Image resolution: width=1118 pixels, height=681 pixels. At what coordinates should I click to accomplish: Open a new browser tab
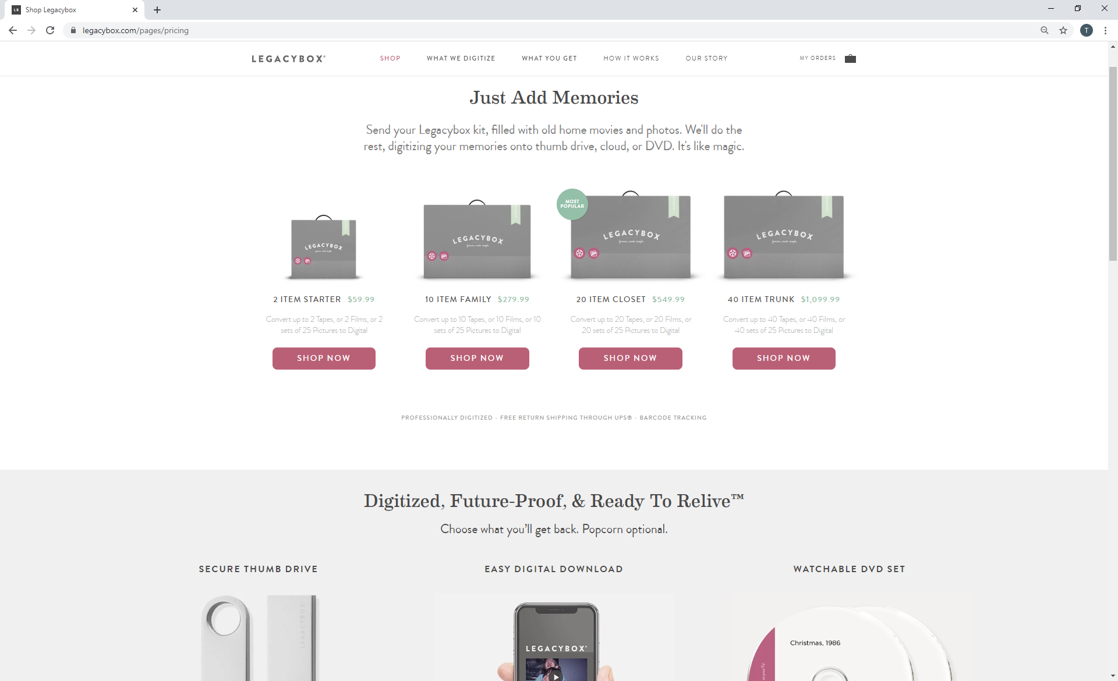click(x=157, y=10)
